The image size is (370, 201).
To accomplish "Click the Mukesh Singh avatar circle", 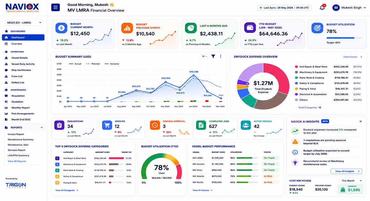I will [336, 8].
